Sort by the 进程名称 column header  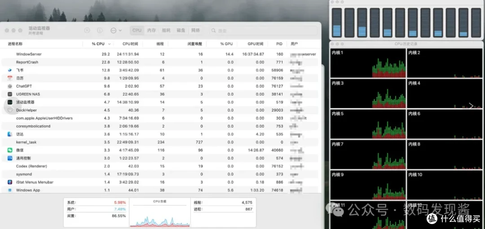(15, 44)
